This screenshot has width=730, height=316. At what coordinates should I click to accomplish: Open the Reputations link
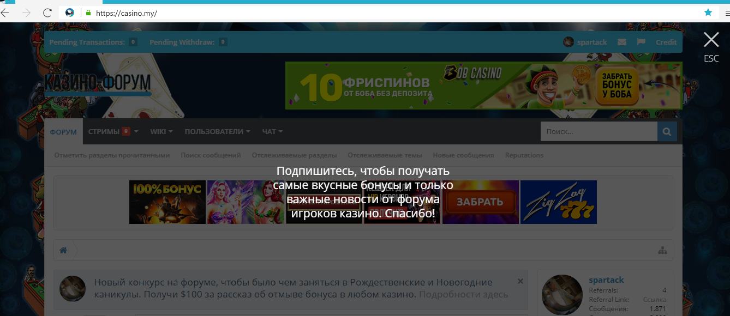click(x=524, y=155)
